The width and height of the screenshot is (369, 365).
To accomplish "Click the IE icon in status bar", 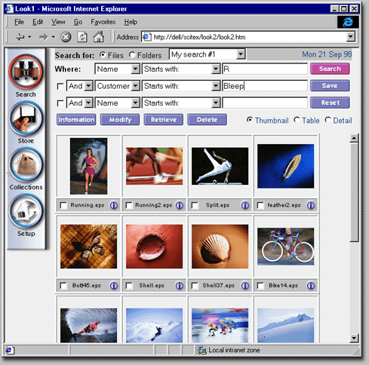I will [9, 350].
